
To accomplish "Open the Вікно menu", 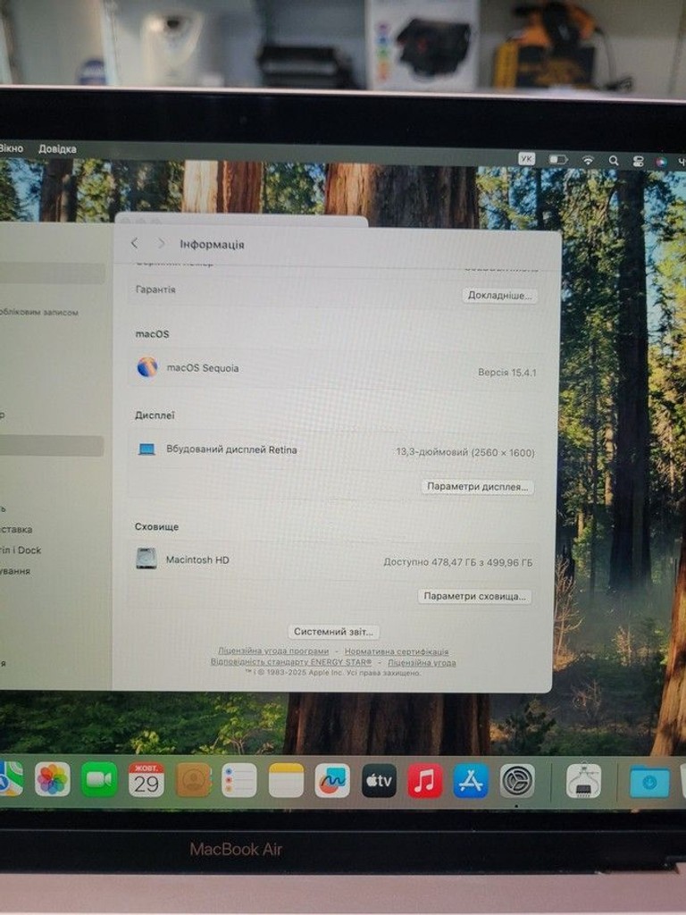I will pyautogui.click(x=11, y=148).
